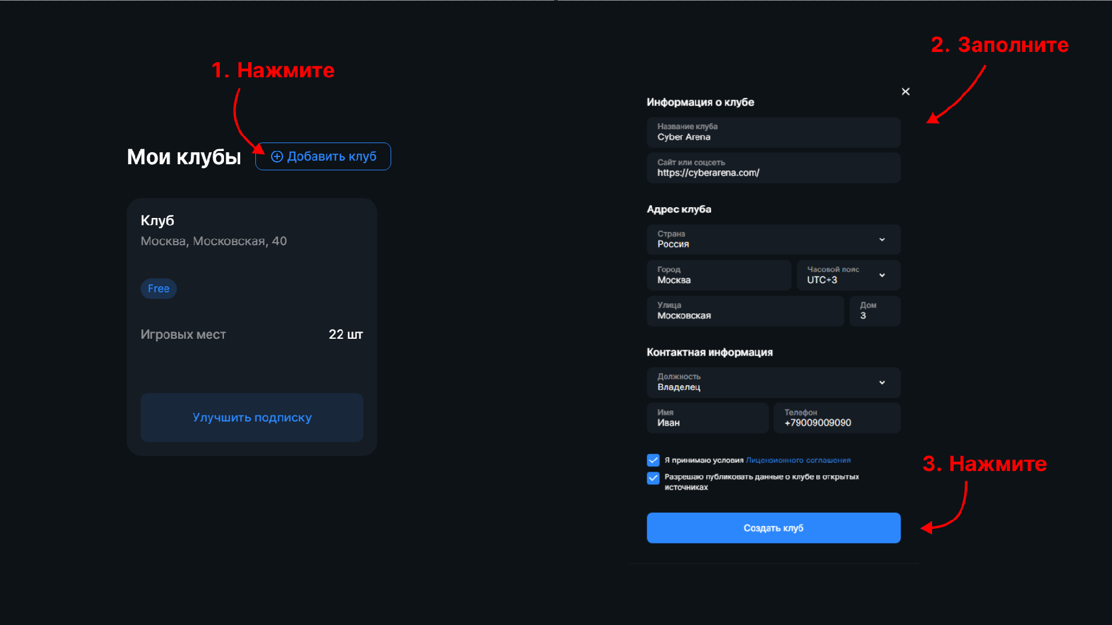The height and width of the screenshot is (625, 1112).
Task: Click the plus icon next to Добавить клуб
Action: pyautogui.click(x=277, y=156)
